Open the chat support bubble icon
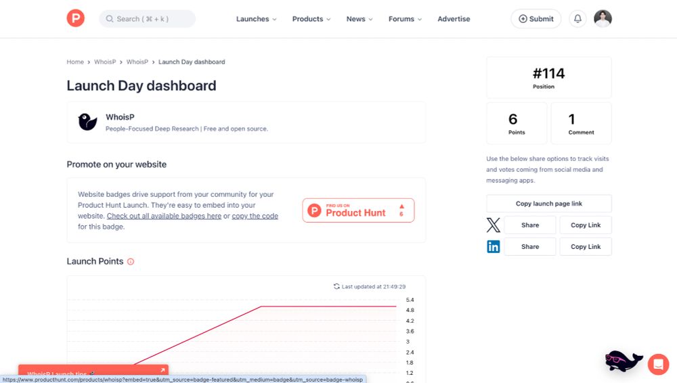 coord(658,364)
